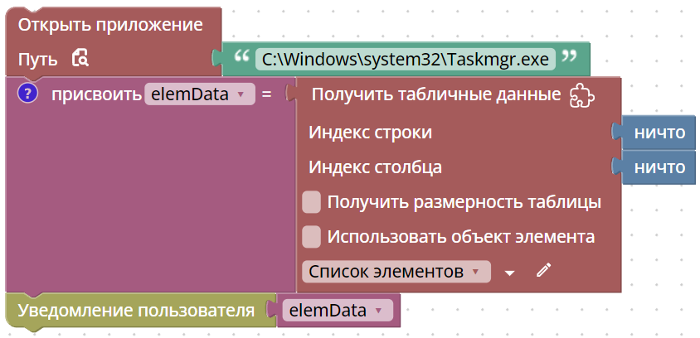
Task: Toggle Использовать объект элемента checkbox
Action: coord(312,237)
